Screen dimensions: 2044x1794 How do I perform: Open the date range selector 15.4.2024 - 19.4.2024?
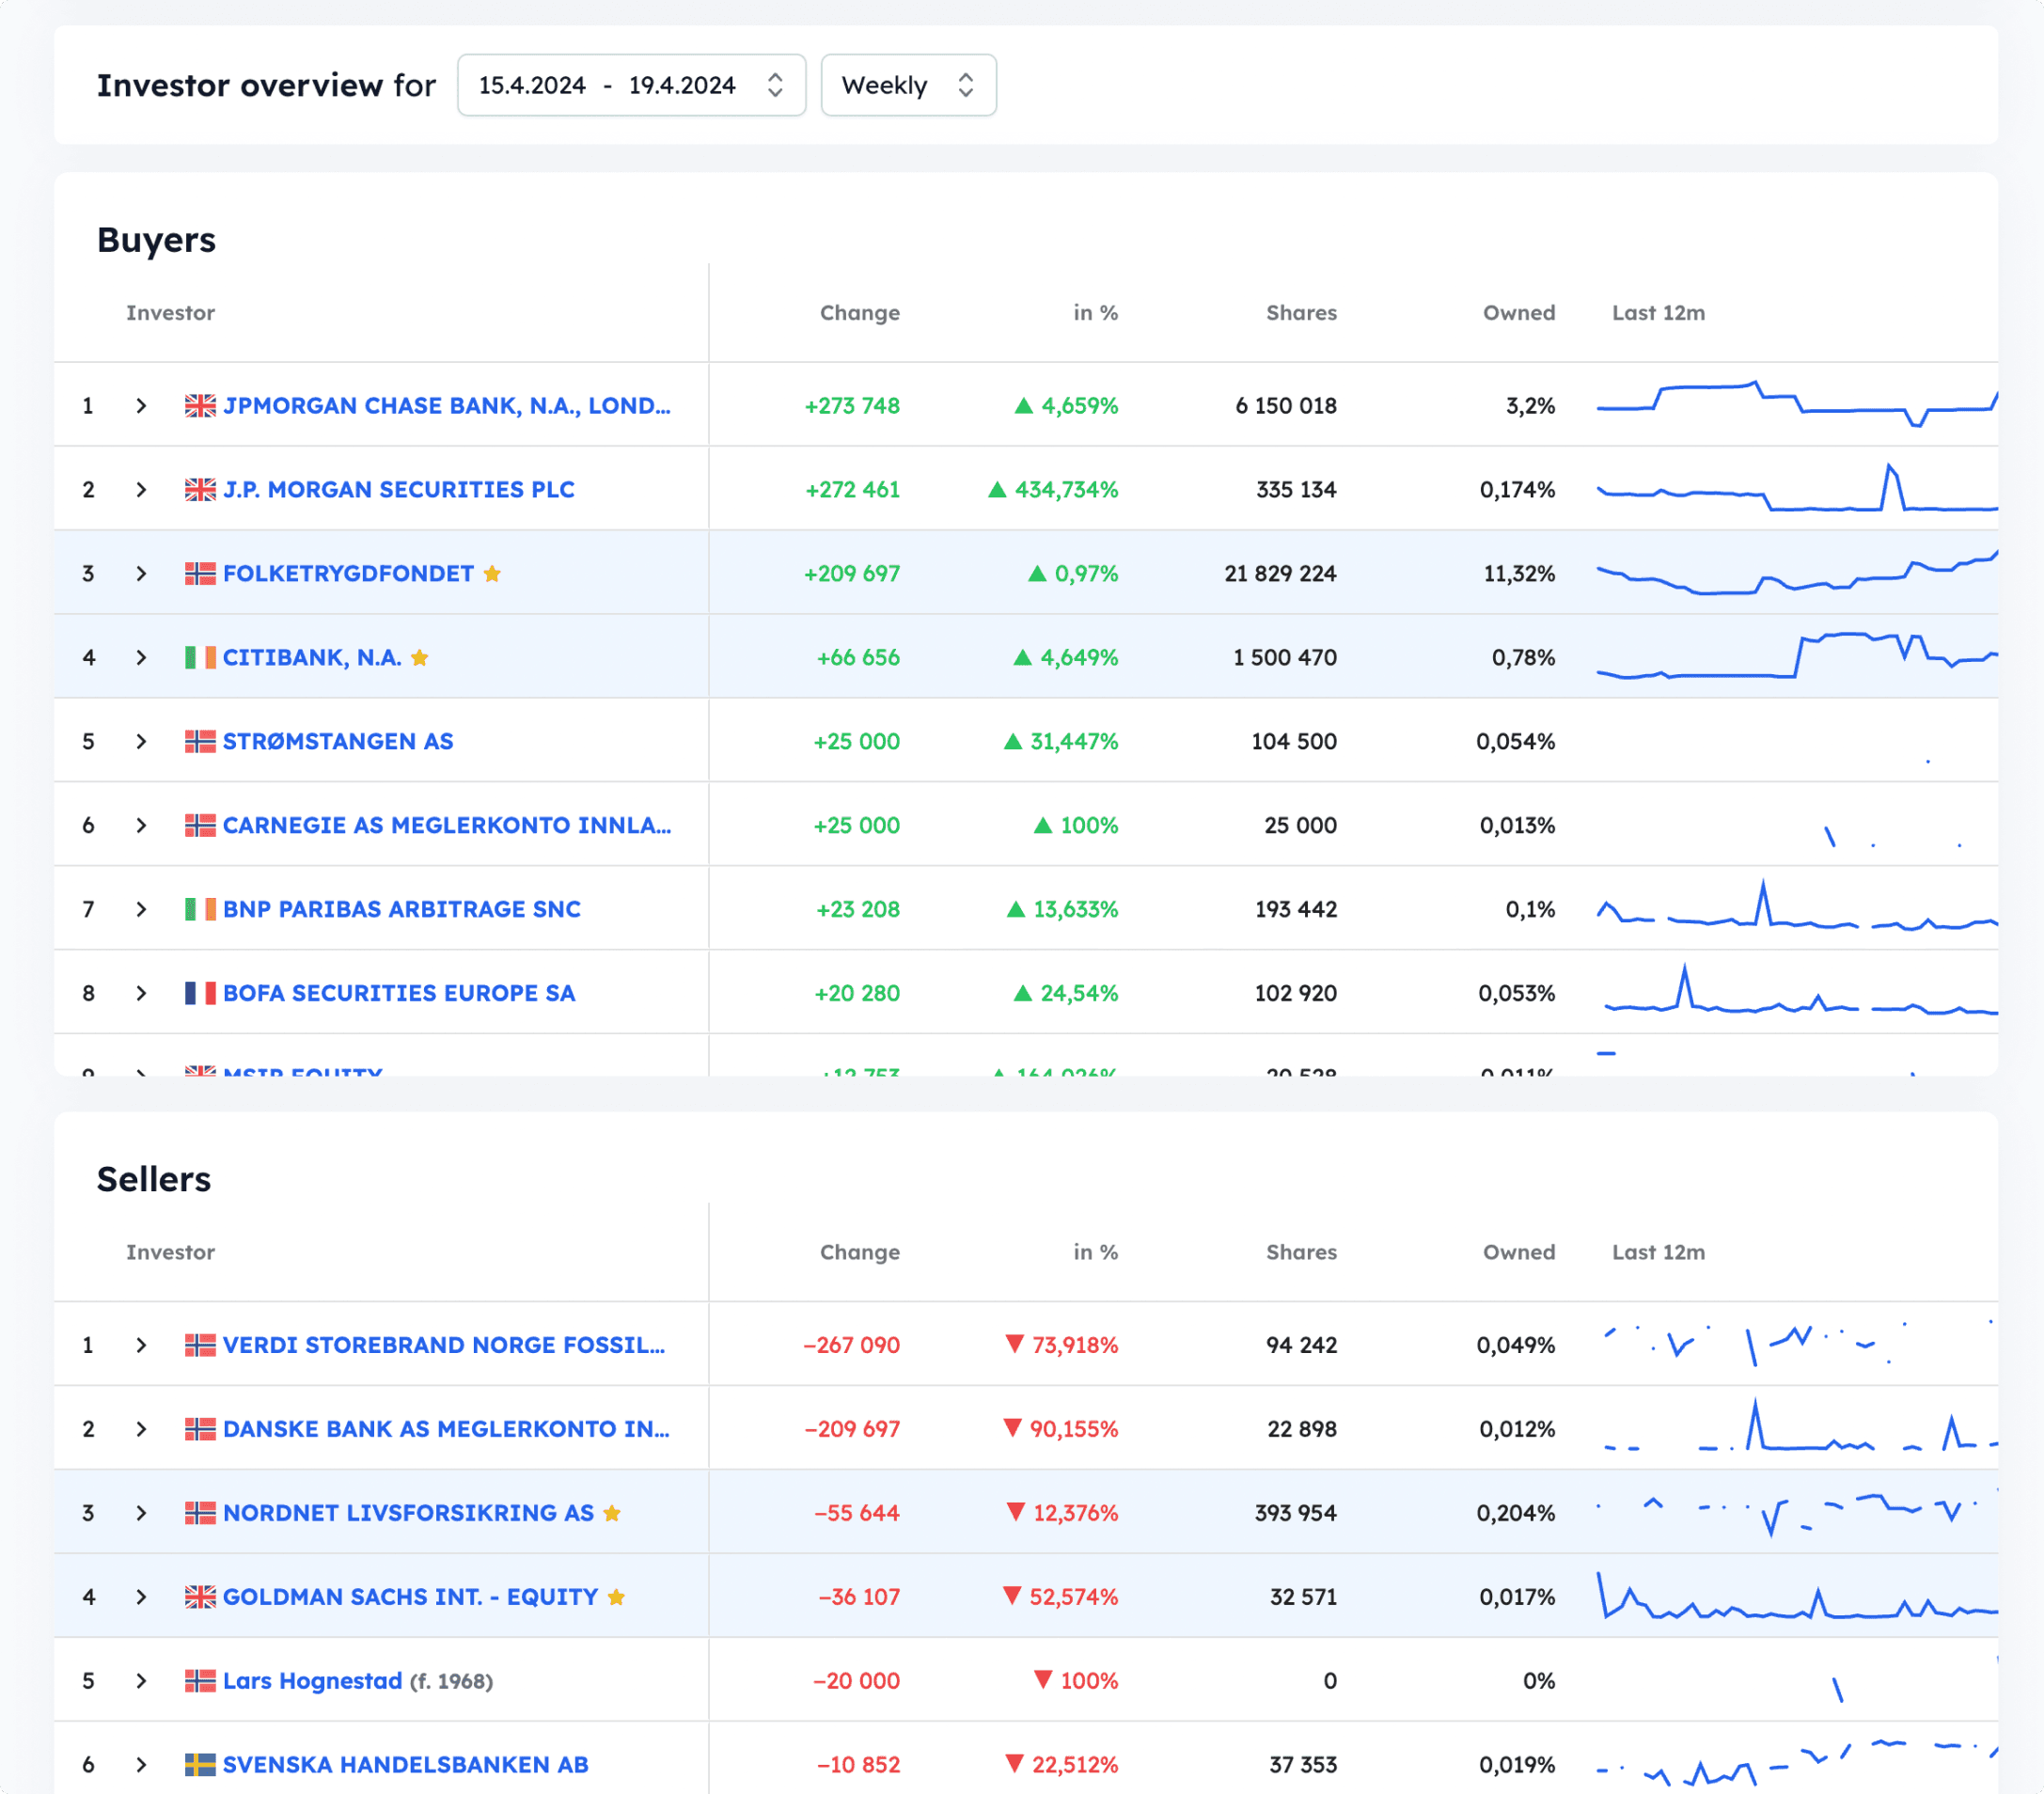(x=631, y=85)
